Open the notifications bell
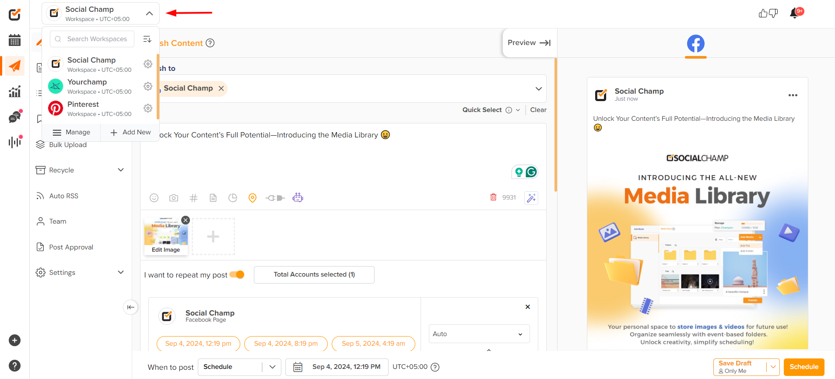The image size is (835, 379). coord(795,14)
